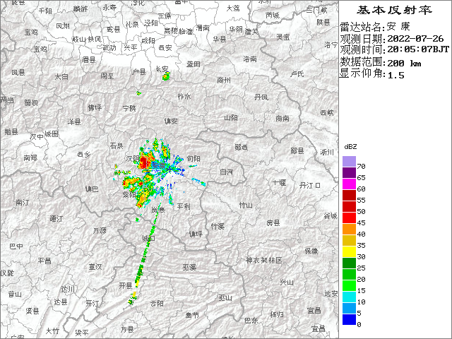Click the 西安 label near map top
452x339 pixels.
tap(165, 47)
